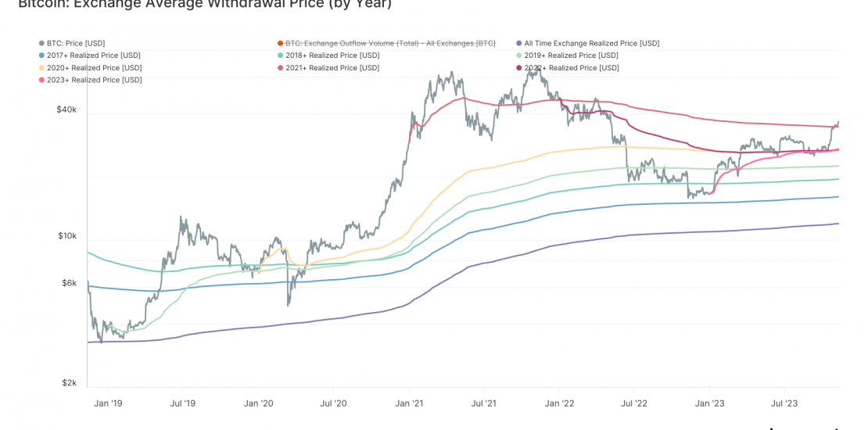Click the chart title Exchange Average Withdrawal Price

pos(205,4)
